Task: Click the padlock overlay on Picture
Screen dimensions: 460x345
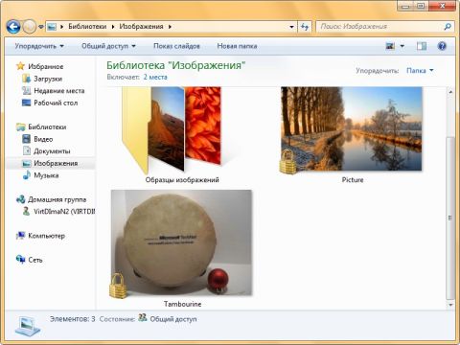Action: pyautogui.click(x=288, y=162)
